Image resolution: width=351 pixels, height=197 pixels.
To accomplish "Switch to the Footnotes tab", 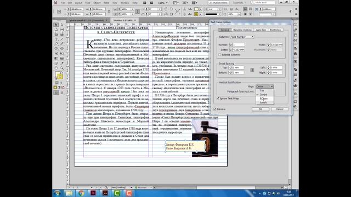I will coord(275,30).
